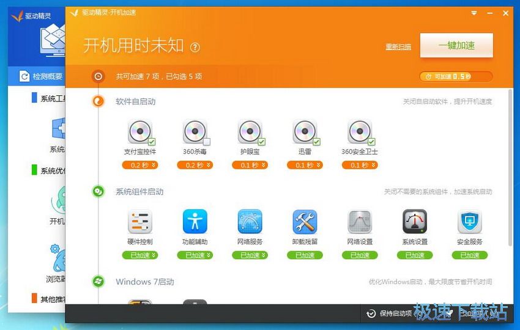Click the 支付宝控件 disc icon
520x330 pixels.
coord(140,131)
